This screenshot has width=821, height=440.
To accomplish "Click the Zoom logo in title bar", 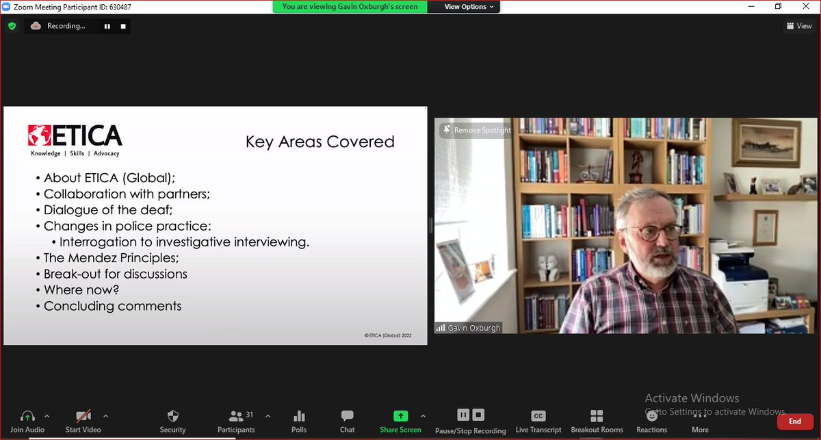I will [x=6, y=6].
